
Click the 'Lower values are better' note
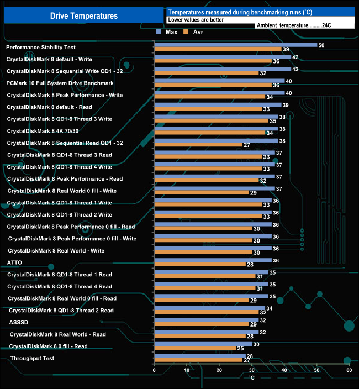[196, 20]
